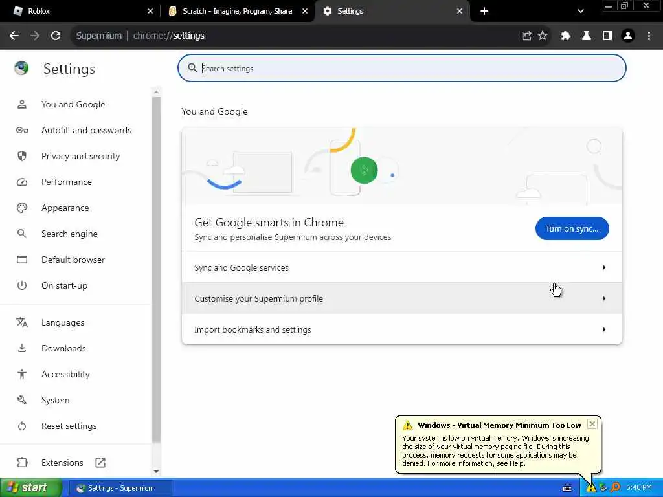The height and width of the screenshot is (497, 663).
Task: Click the power icon for On start-up
Action: tap(22, 285)
